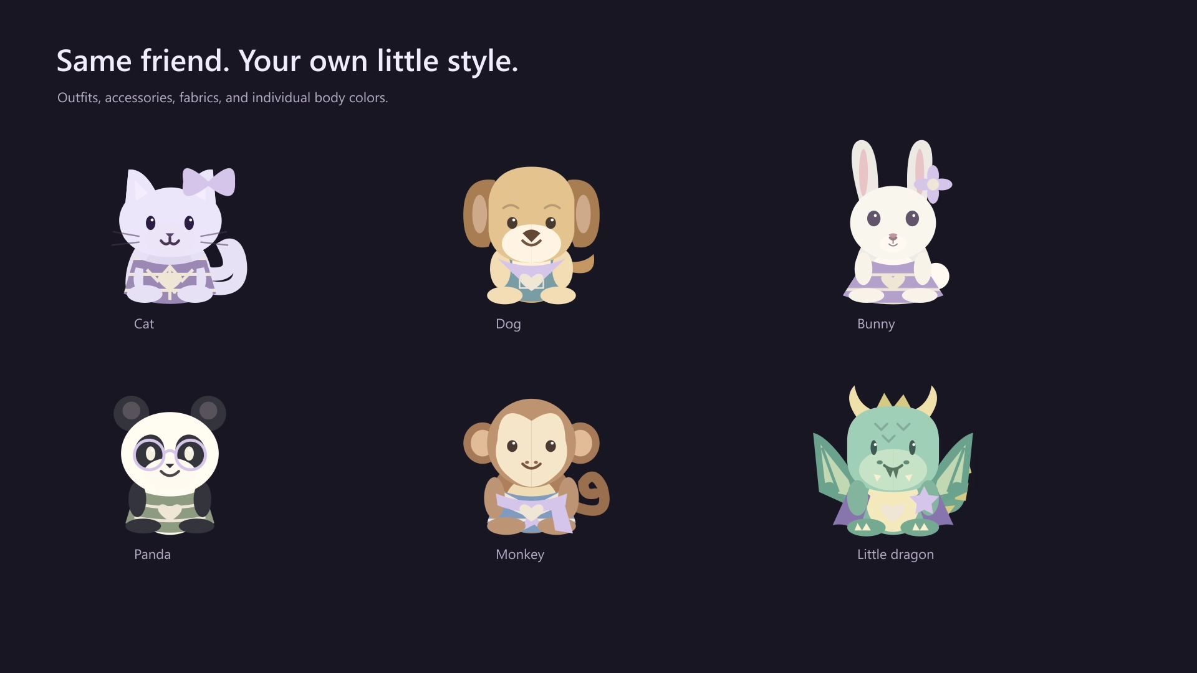Click the 'Bunny' label

(x=876, y=325)
